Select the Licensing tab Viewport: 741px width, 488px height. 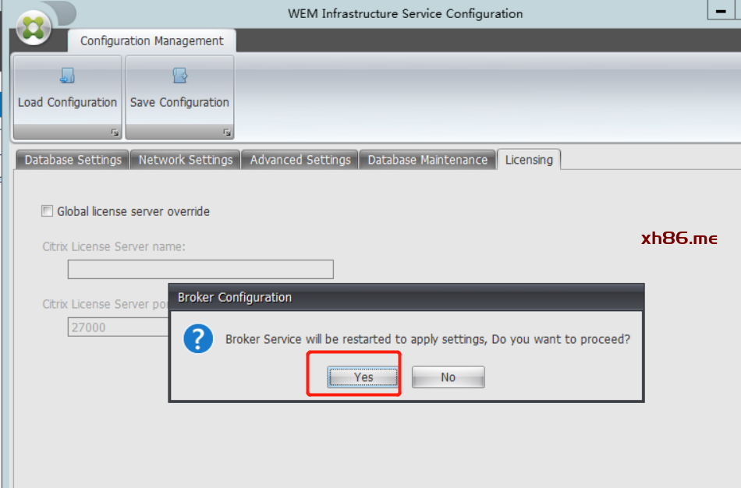529,160
